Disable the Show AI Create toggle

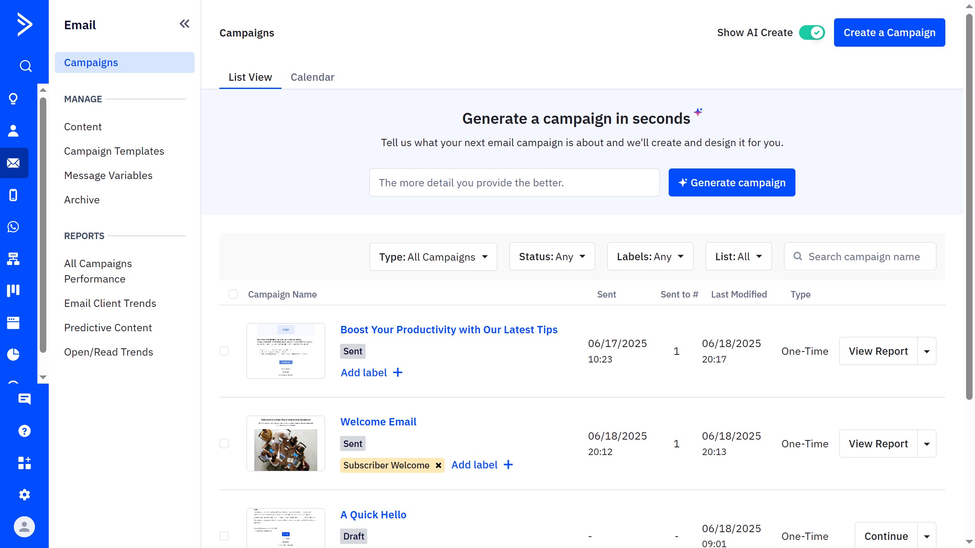tap(812, 32)
